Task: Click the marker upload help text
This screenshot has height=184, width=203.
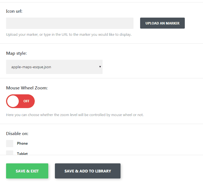Action: [x=69, y=35]
